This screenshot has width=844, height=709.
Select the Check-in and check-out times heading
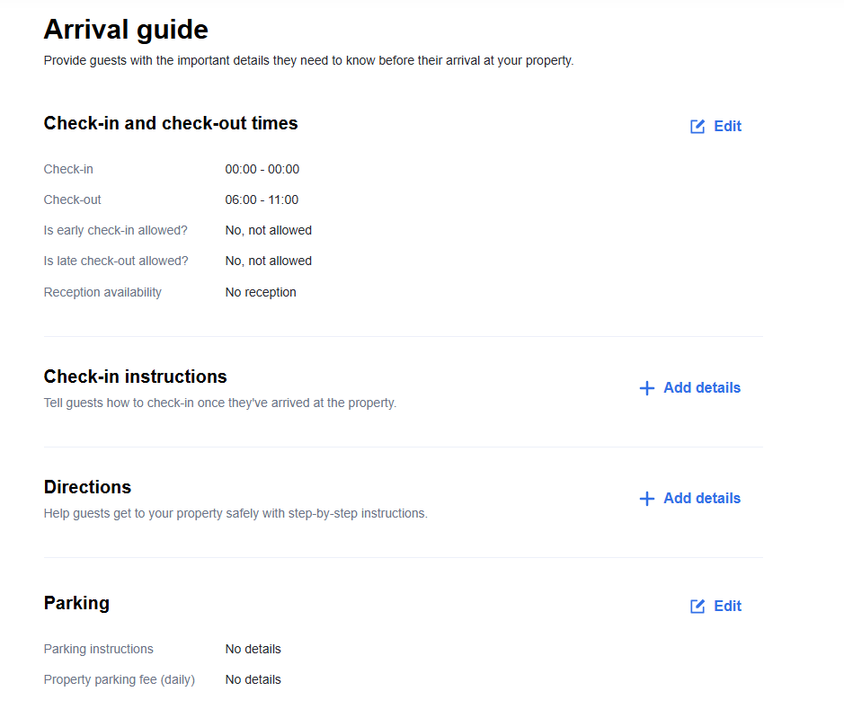[171, 123]
